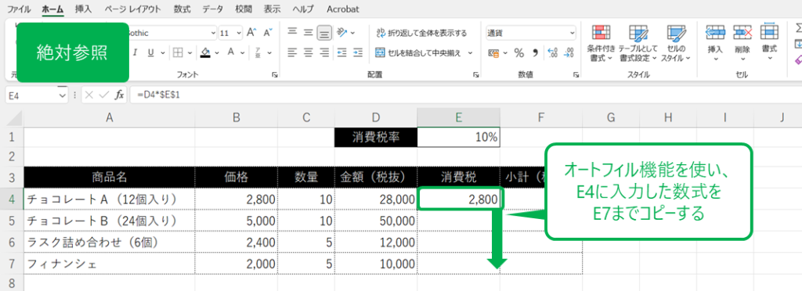The image size is (802, 291).
Task: Switch to the ページ レイアウト tab
Action: [132, 9]
